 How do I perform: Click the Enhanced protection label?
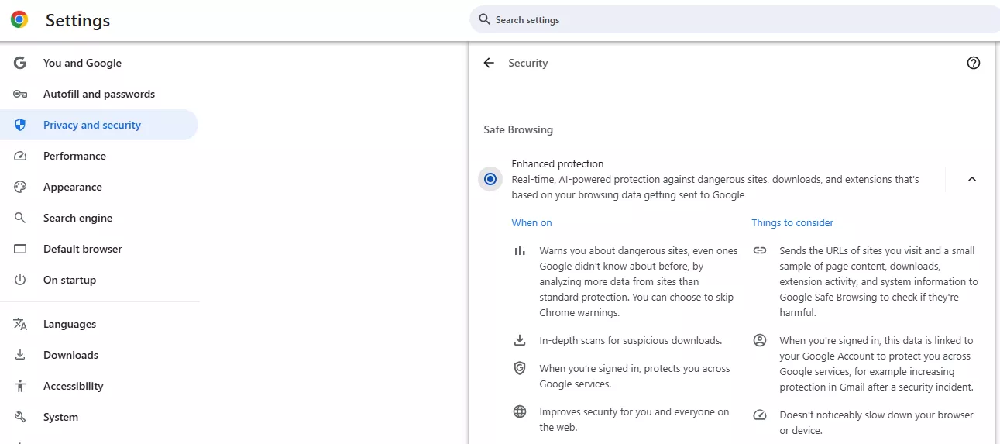coord(558,163)
